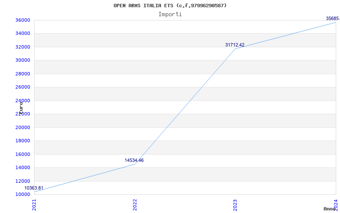Click the 24000 y-axis value
Viewport: 340px width, 213px height.
[x=23, y=101]
